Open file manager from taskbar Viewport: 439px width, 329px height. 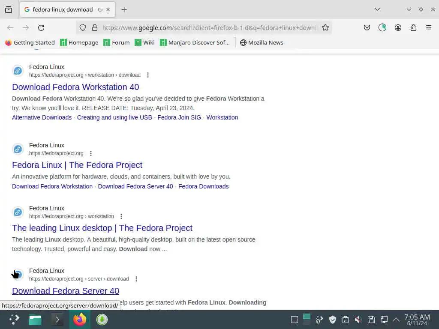tap(35, 320)
